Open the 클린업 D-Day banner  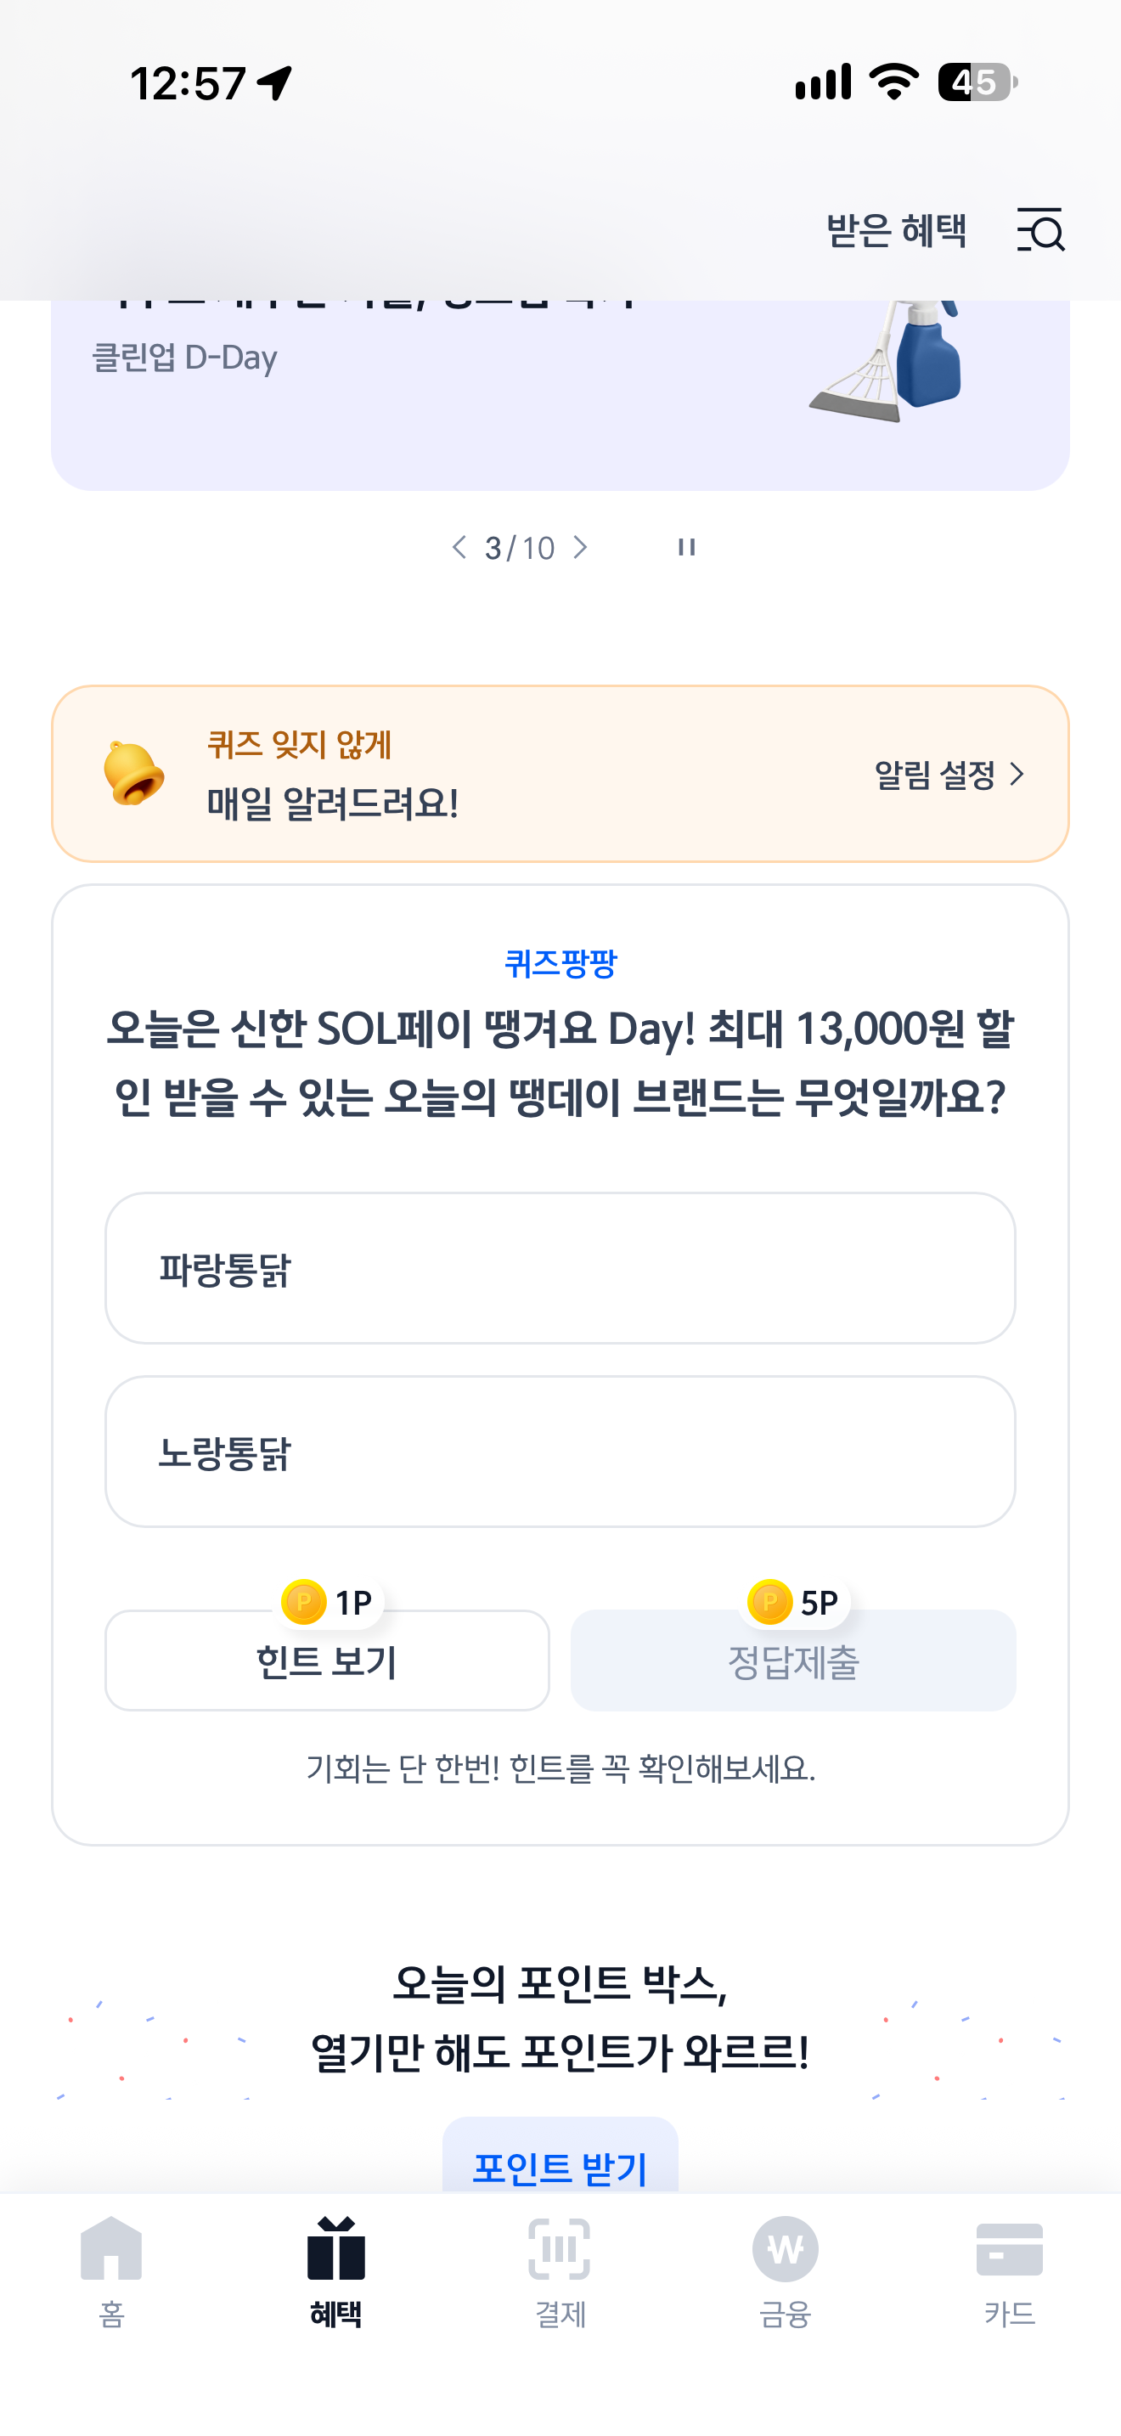(560, 393)
